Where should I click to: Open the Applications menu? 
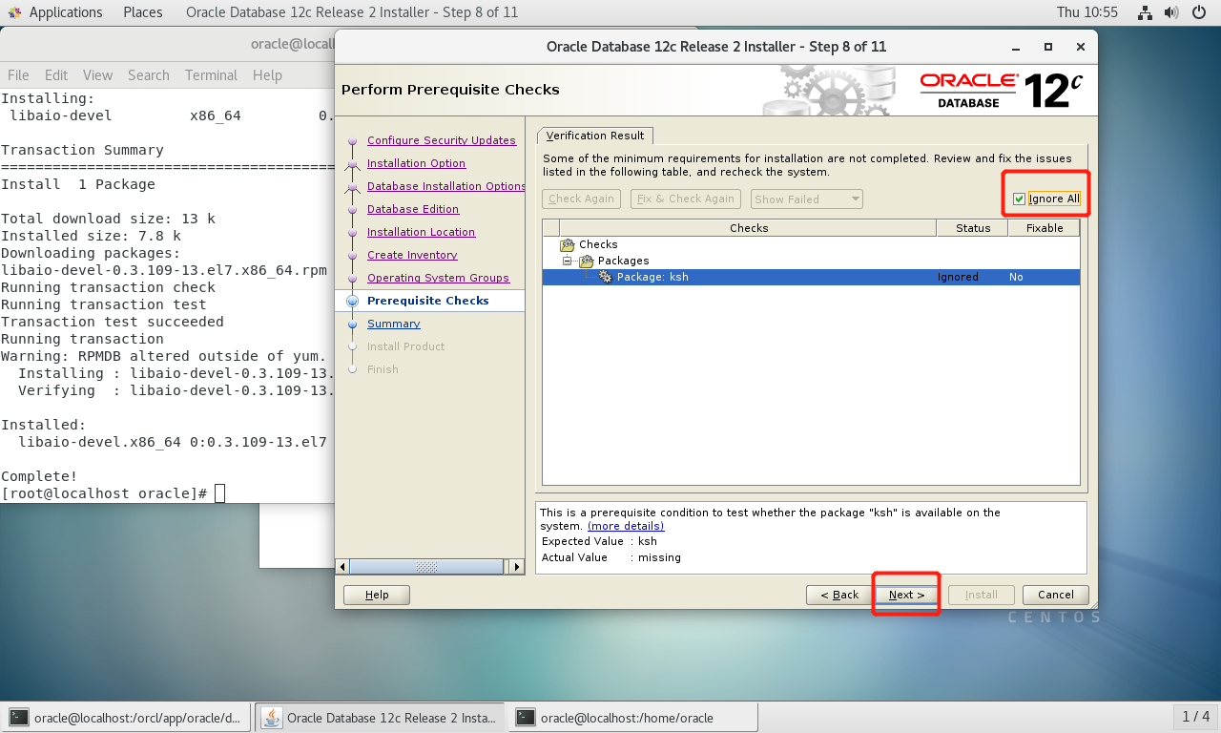[66, 12]
